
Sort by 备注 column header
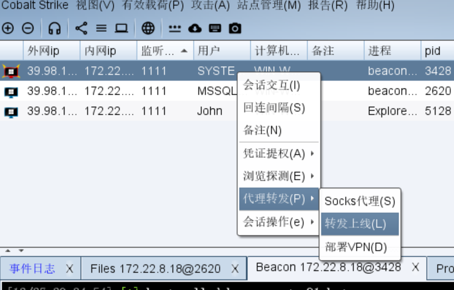(x=335, y=51)
